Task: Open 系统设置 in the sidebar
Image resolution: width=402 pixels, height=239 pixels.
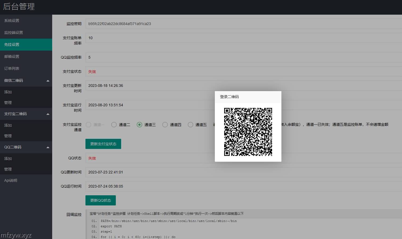Action: coord(12,21)
